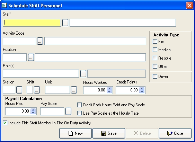Uncheck Include This Staff Member In On Duty Activity

click(x=5, y=123)
